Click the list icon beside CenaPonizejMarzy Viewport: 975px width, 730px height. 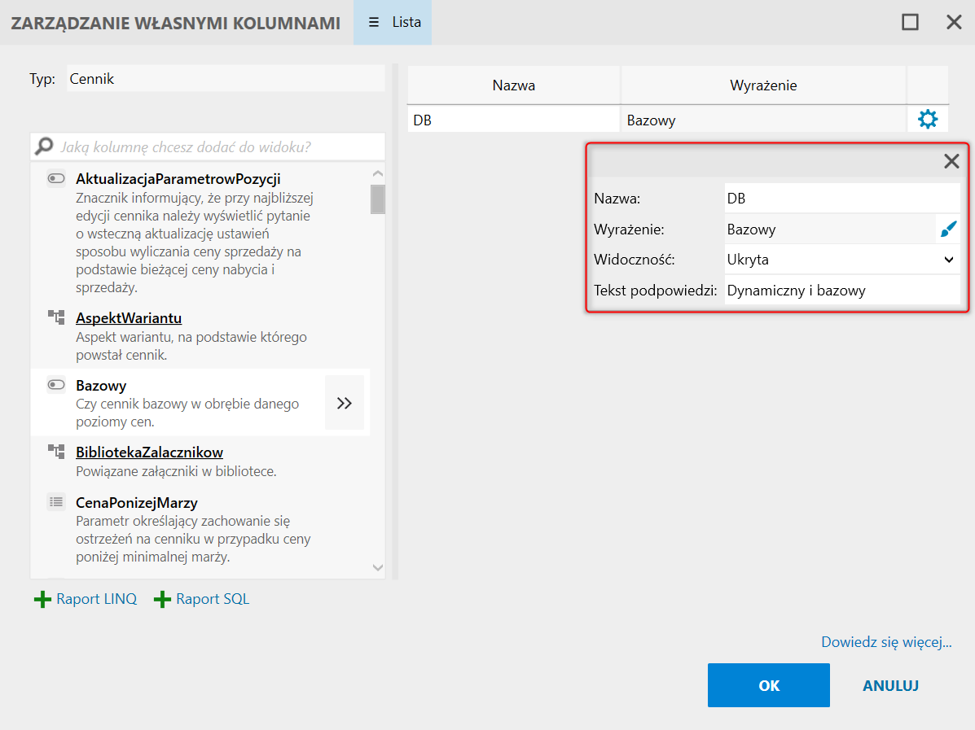click(56, 502)
